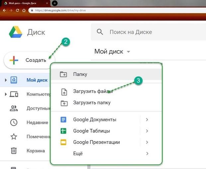Click the browser address bar URL
This screenshot has width=206, height=169.
click(60, 10)
